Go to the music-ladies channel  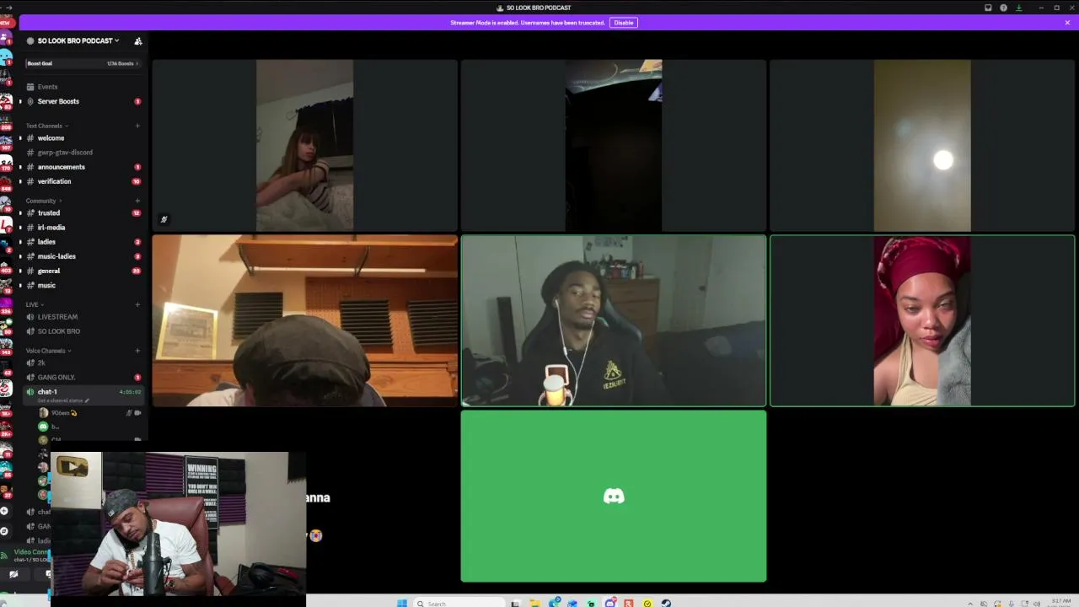tap(83, 256)
